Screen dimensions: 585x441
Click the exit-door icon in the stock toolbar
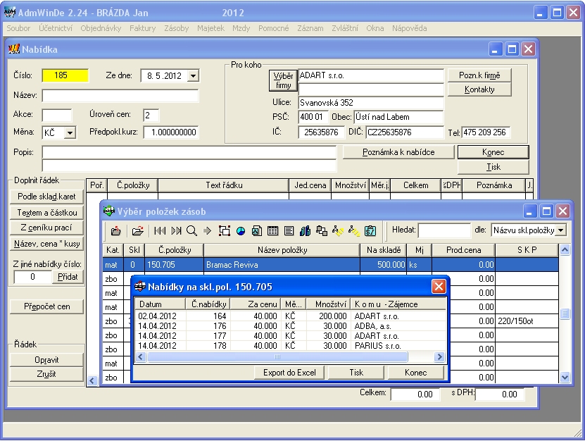pyautogui.click(x=115, y=231)
